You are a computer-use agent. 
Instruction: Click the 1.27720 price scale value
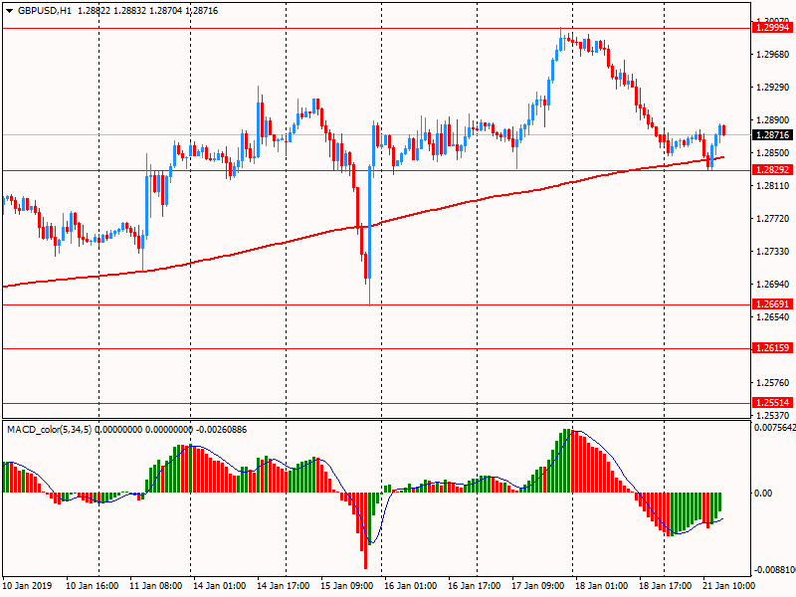click(773, 219)
